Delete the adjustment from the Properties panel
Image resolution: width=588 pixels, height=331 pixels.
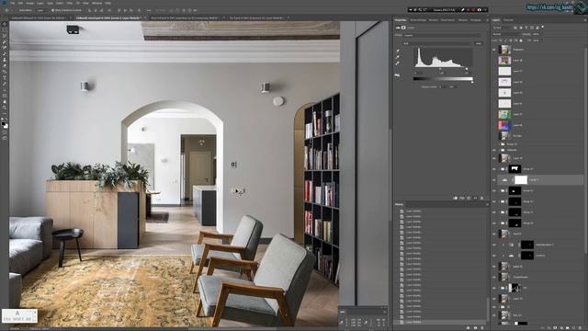point(481,198)
